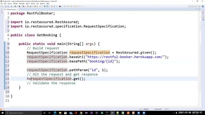The width and height of the screenshot is (205, 115).
Task: Open Task View on the taskbar
Action: tap(50, 113)
